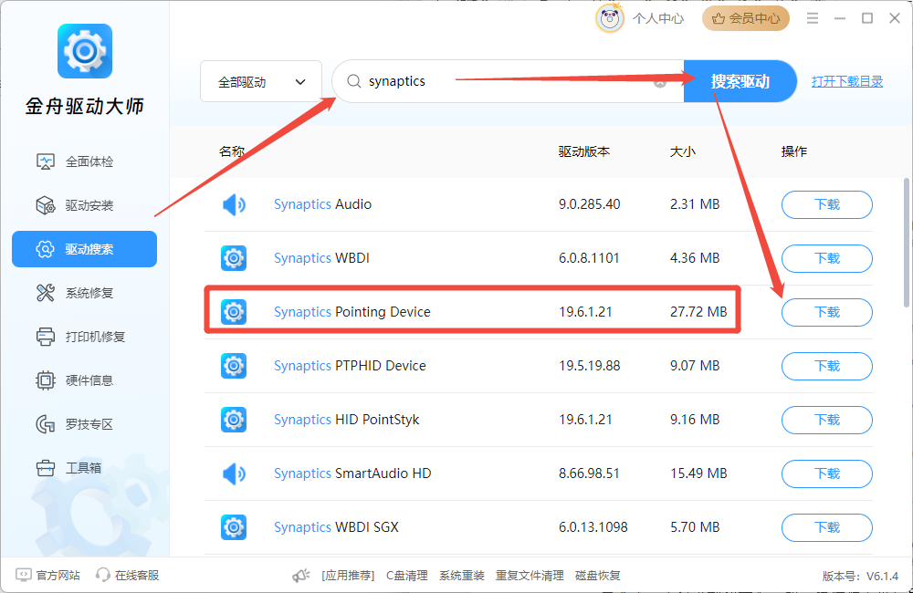Click the megaphone icon in the footer
Screen dimensions: 913x593
point(301,576)
